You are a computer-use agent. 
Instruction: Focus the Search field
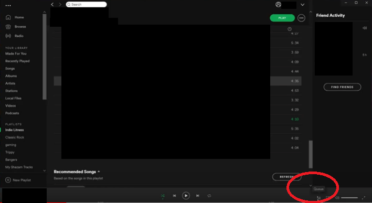click(x=87, y=5)
